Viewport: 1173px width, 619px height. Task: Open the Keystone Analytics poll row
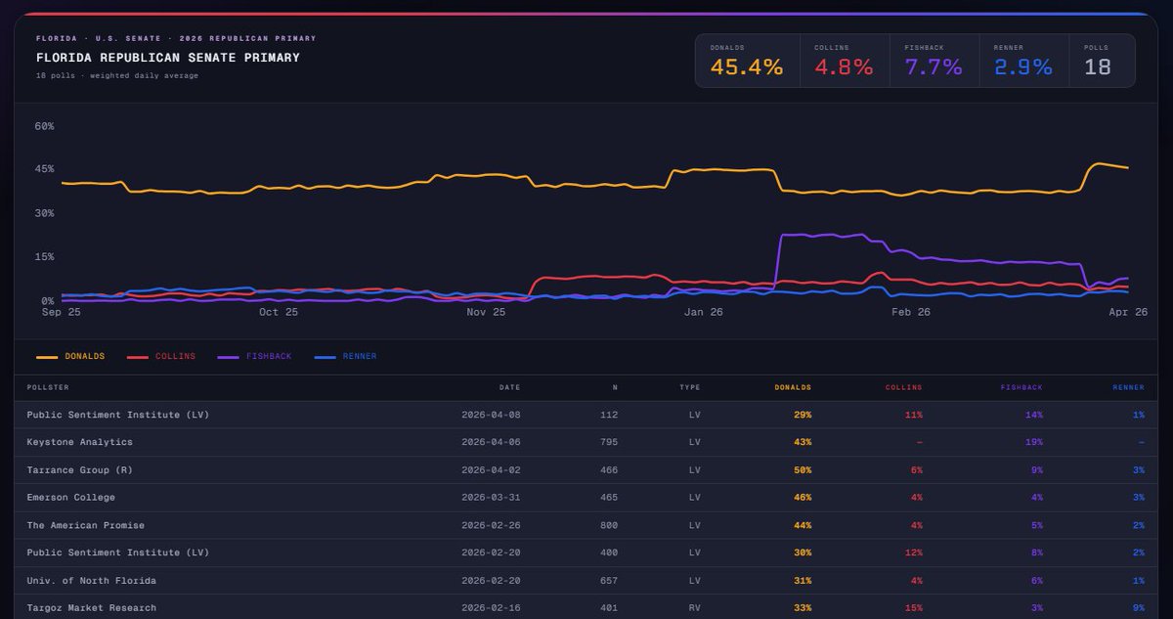[586, 442]
